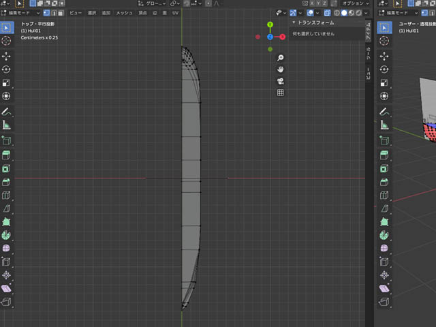Select the Shear tool in left viewport toolbar
This screenshot has width=436, height=327.
coord(6,288)
